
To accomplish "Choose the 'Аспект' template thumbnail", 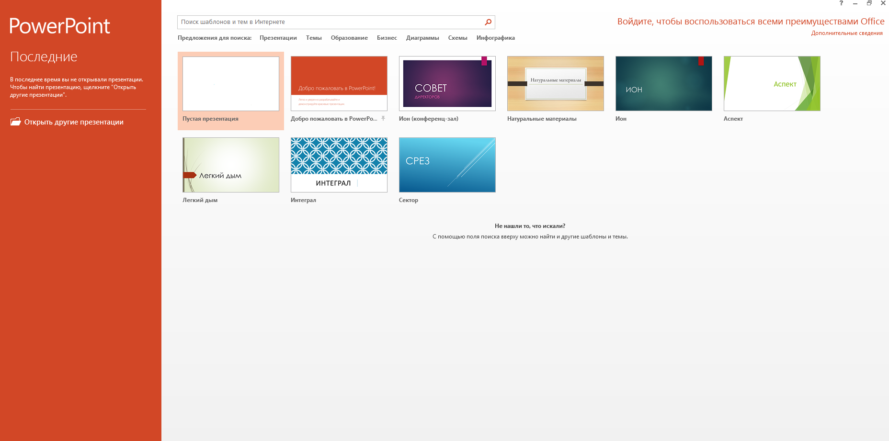I will click(x=772, y=84).
